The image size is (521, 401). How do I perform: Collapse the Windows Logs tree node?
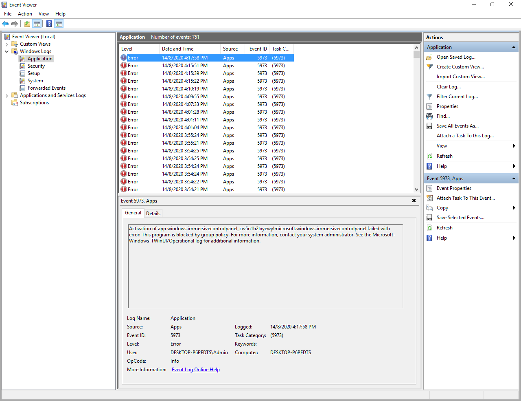[7, 51]
